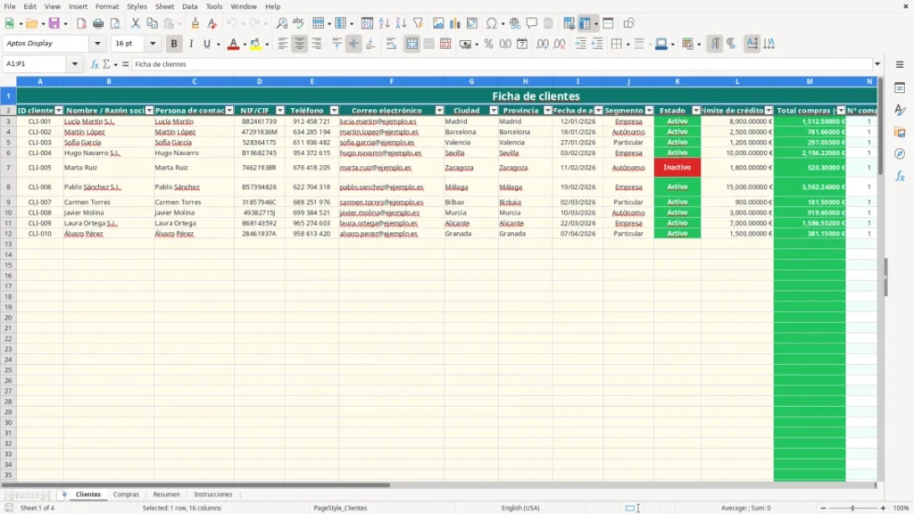The height and width of the screenshot is (514, 914).
Task: Apply the red font color swatch
Action: click(x=233, y=44)
